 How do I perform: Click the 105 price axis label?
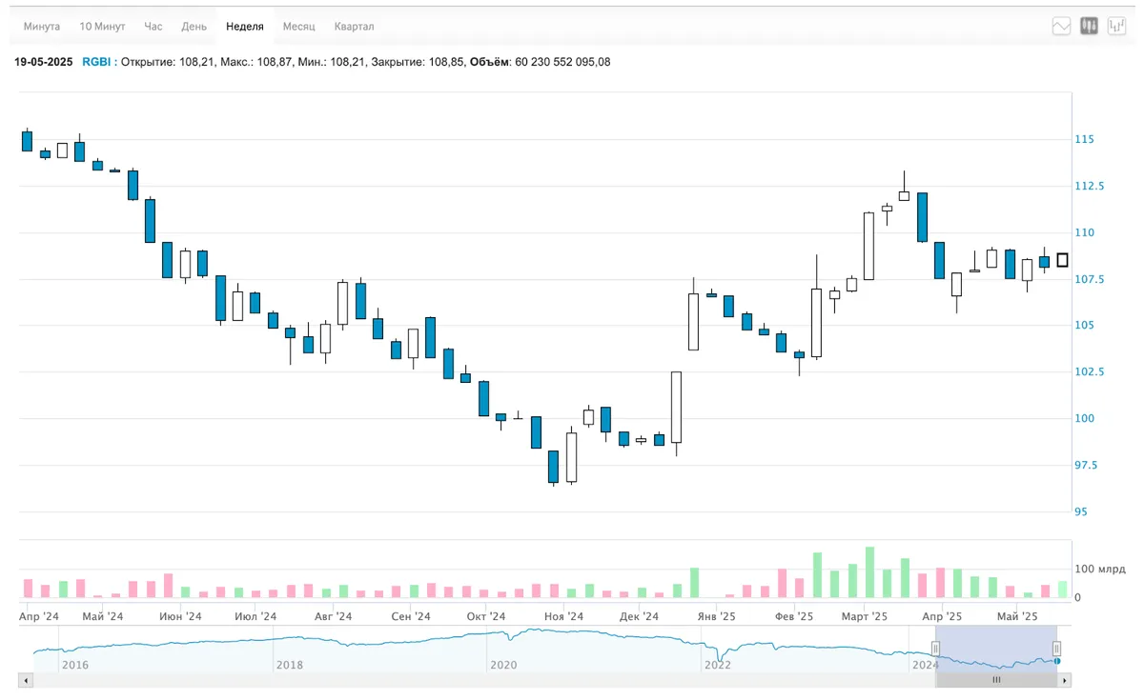(x=1084, y=326)
